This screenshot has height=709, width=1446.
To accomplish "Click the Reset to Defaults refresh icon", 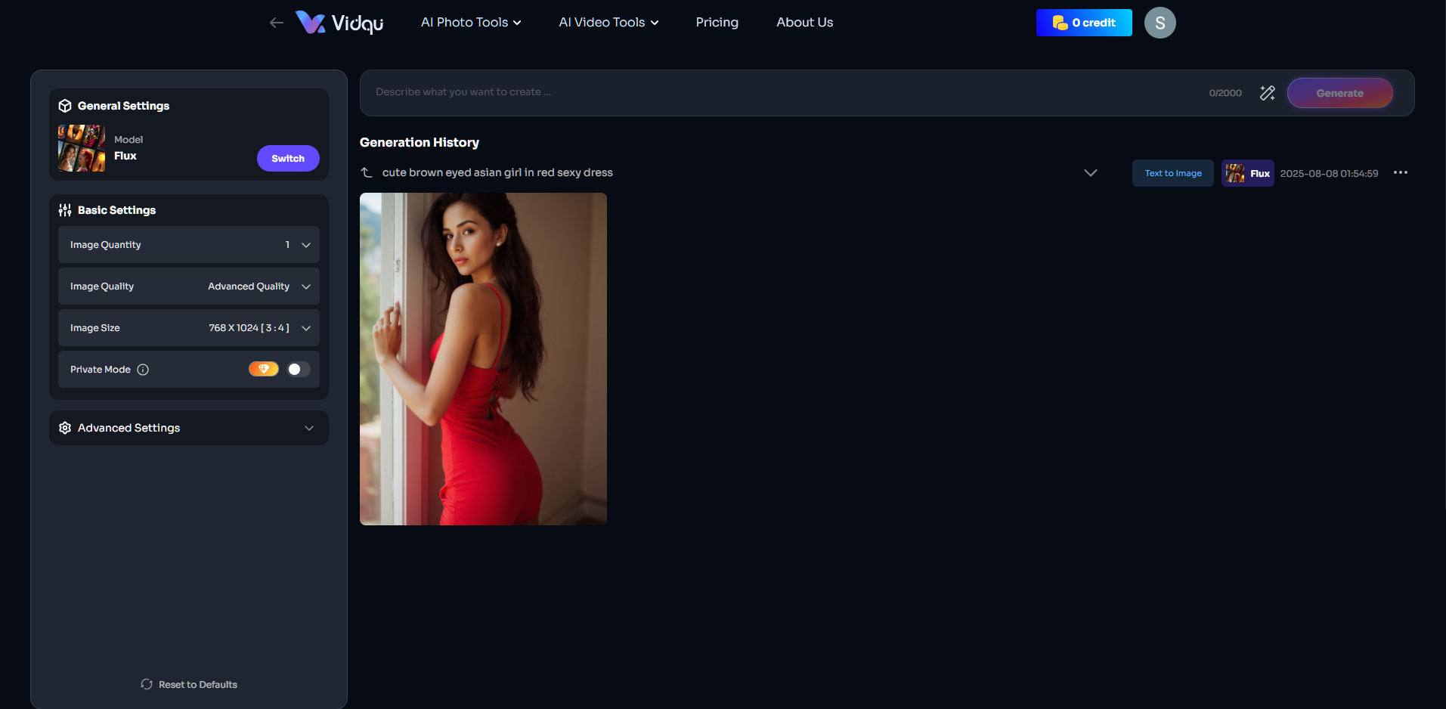I will pos(147,684).
